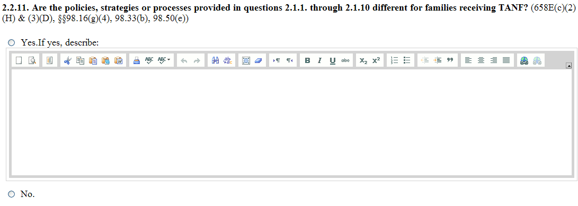Toggle bold formatting

307,60
